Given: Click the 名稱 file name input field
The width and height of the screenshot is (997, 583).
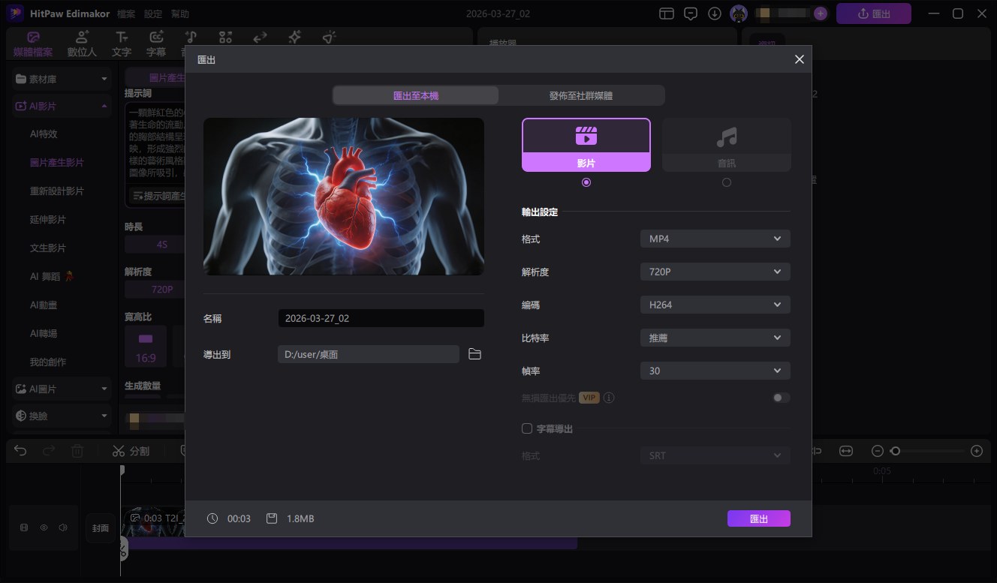Looking at the screenshot, I should pyautogui.click(x=381, y=318).
